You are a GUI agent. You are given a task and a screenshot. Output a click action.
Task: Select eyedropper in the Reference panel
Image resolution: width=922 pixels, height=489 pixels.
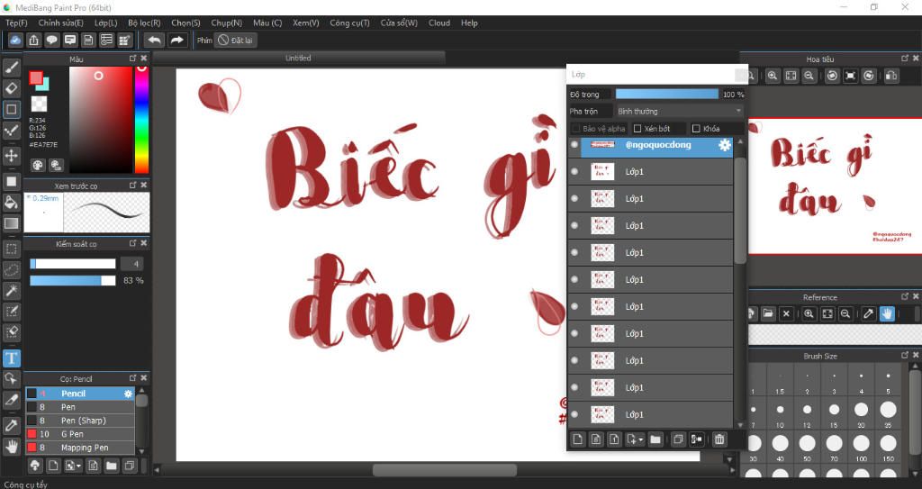(869, 313)
